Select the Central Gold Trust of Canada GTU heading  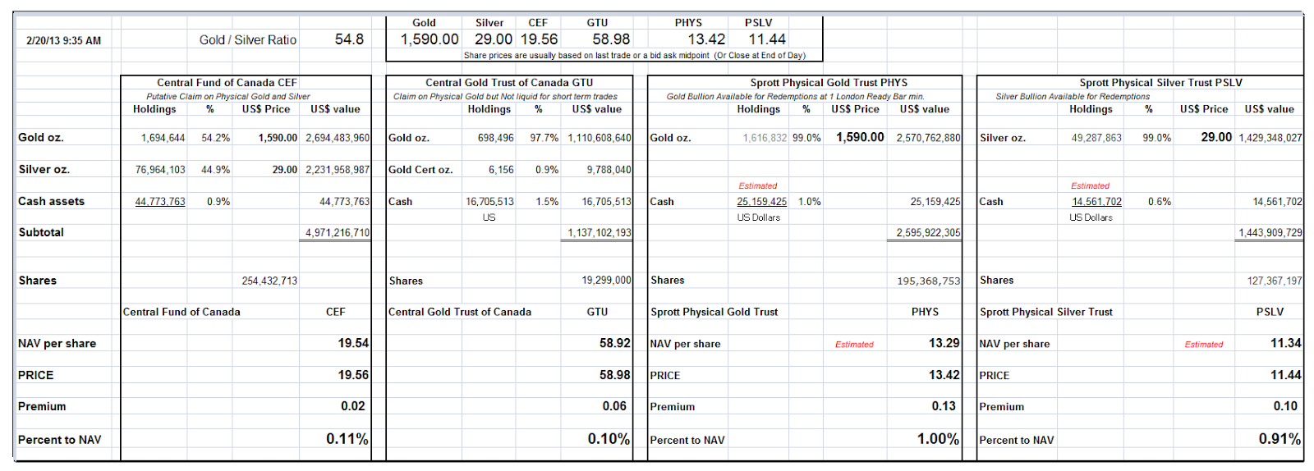[509, 83]
